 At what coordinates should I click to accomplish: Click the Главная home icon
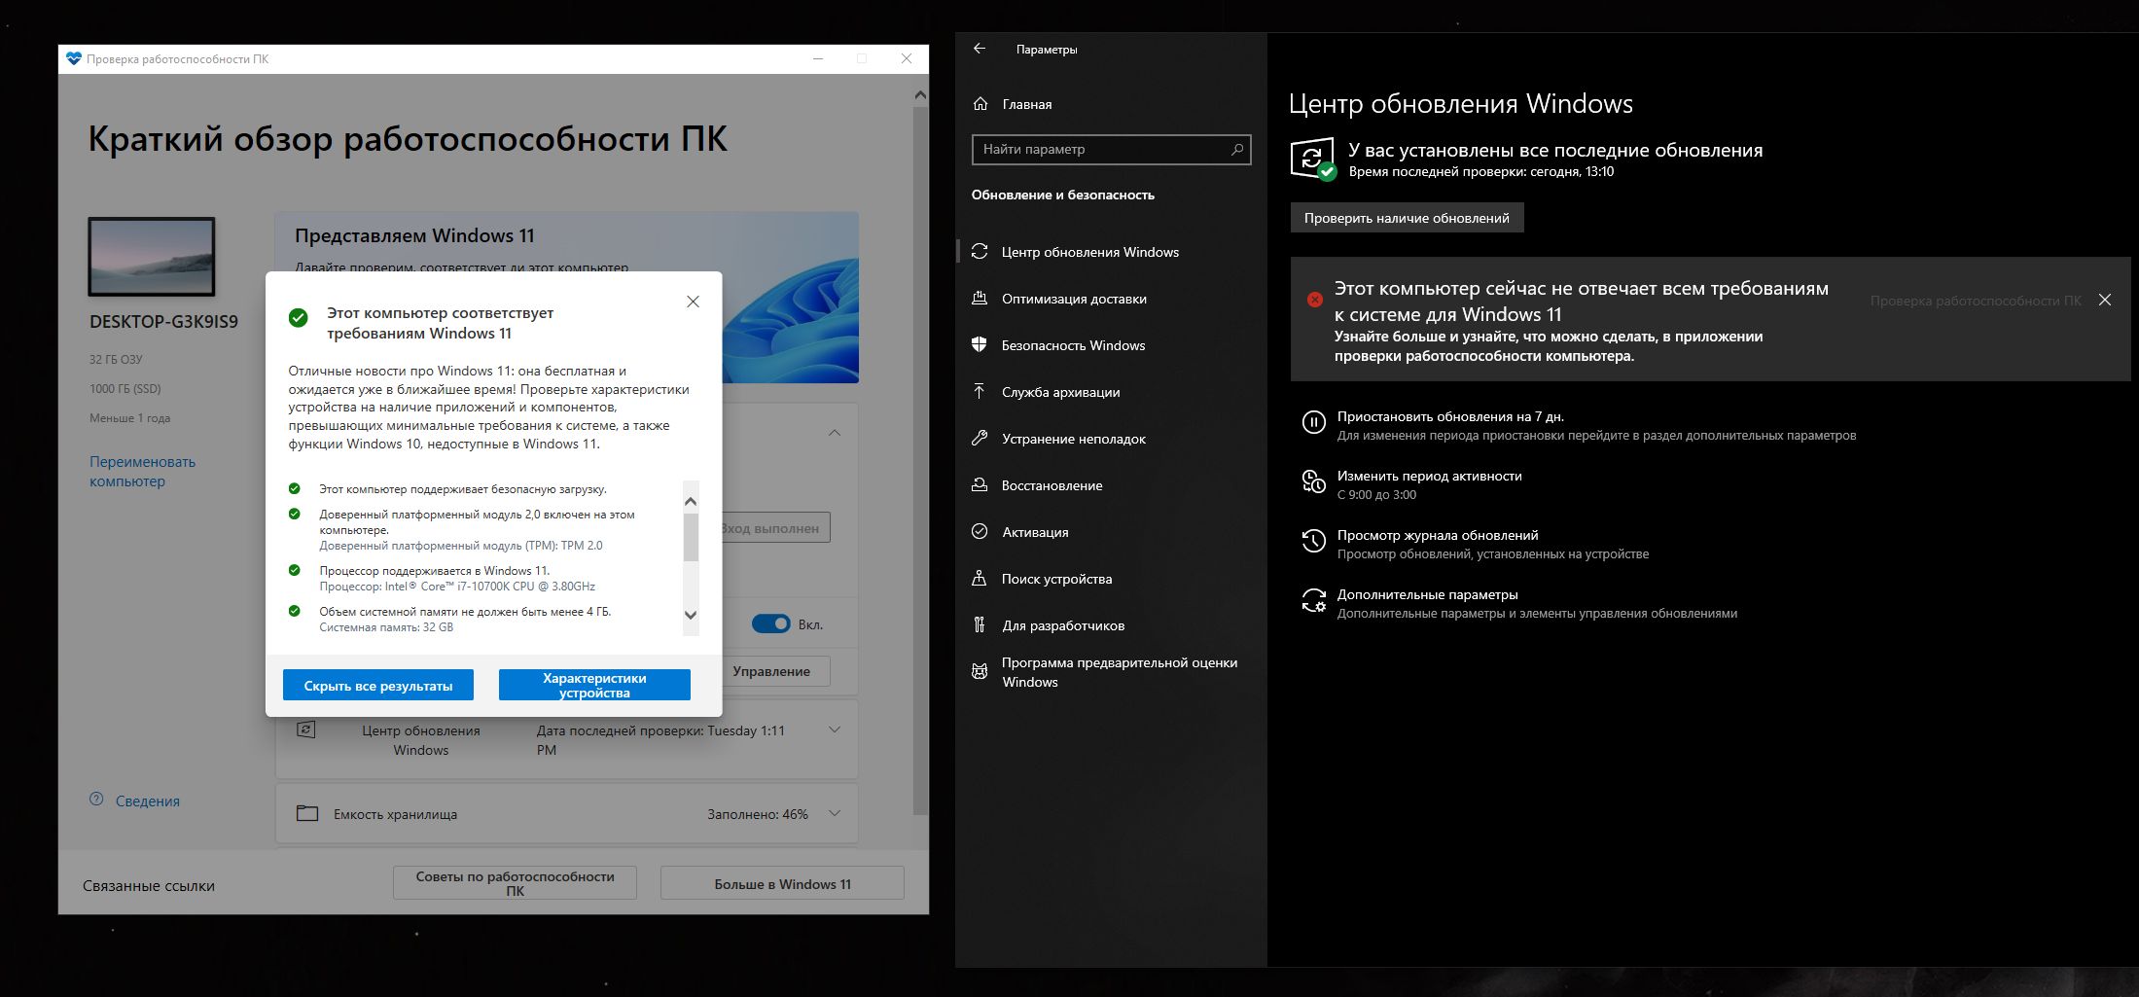pos(980,104)
